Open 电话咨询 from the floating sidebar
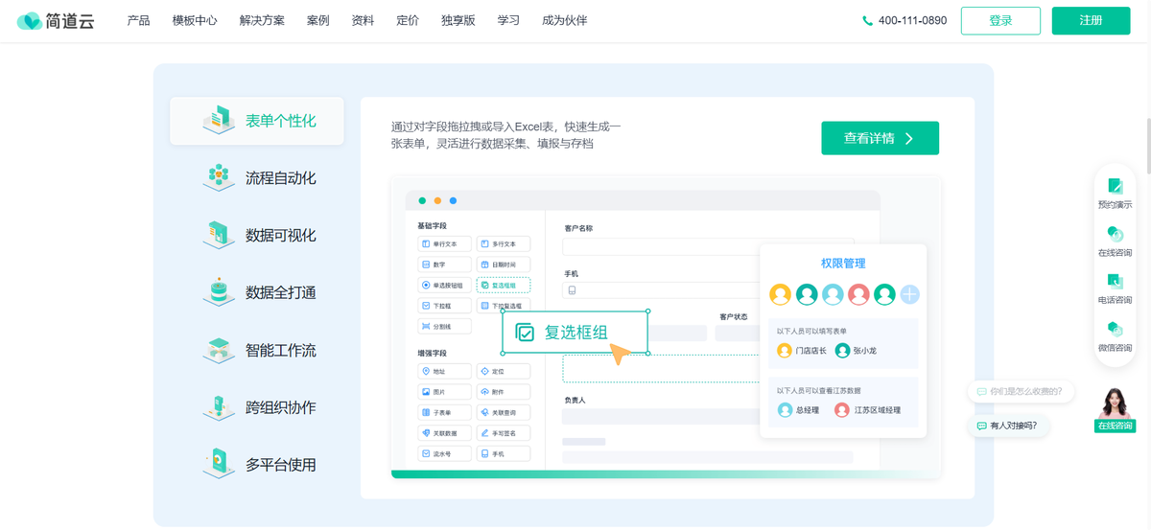The image size is (1151, 530). (1115, 283)
